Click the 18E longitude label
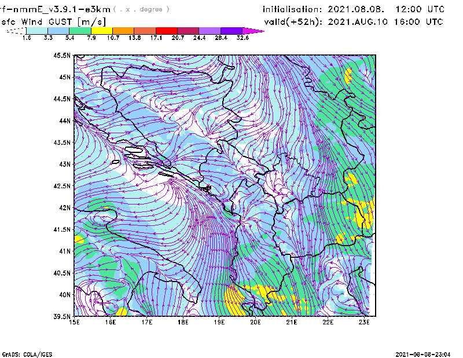 183,322
